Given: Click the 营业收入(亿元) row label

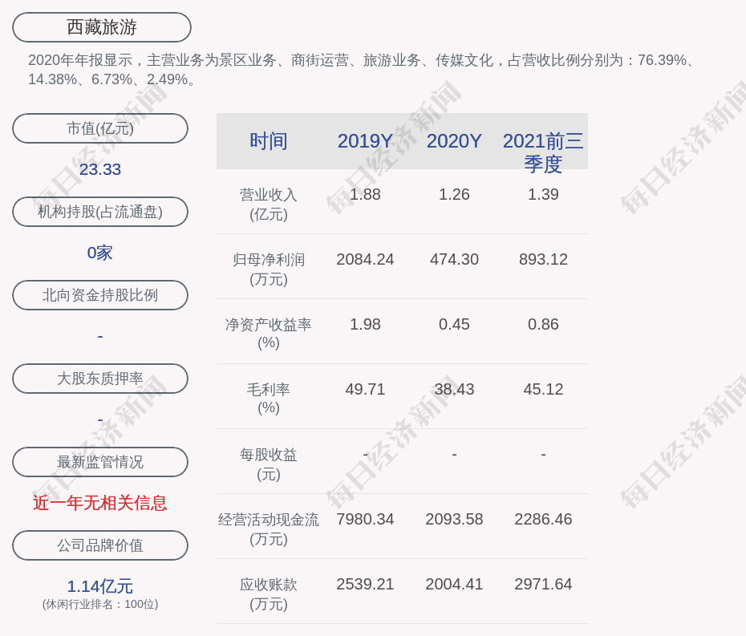Looking at the screenshot, I should click(269, 204).
